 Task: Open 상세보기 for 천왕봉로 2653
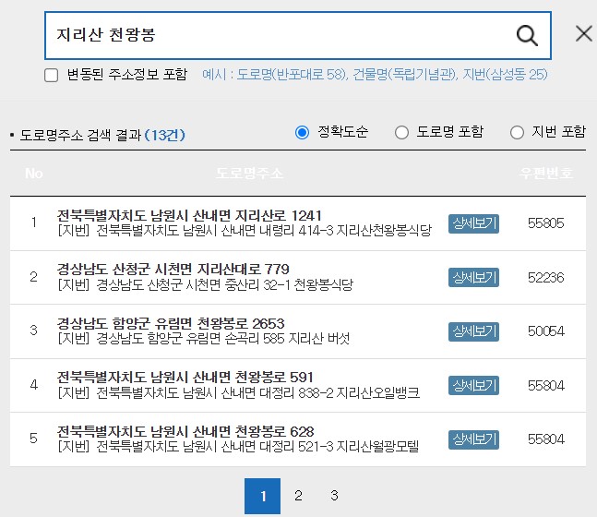click(x=473, y=331)
